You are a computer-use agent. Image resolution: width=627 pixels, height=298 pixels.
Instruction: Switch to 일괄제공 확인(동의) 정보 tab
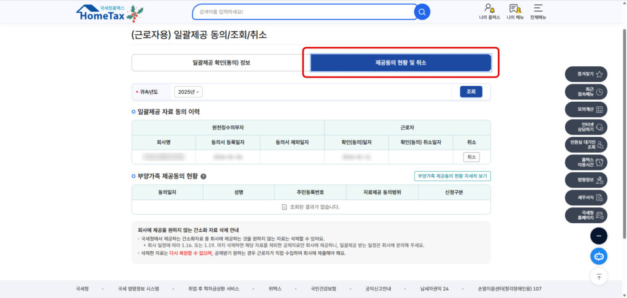(221, 63)
